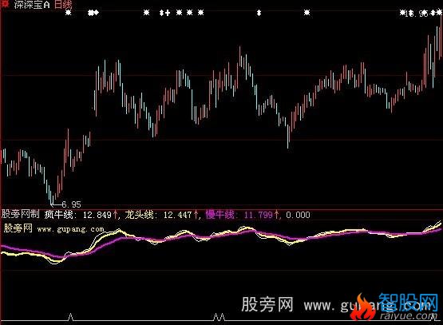
Task: Click the 慢牛线 value 11.799
Action: tap(259, 216)
